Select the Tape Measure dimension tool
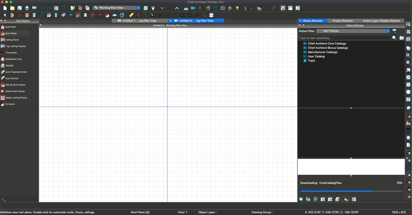The height and width of the screenshot is (215, 412). tap(131, 15)
